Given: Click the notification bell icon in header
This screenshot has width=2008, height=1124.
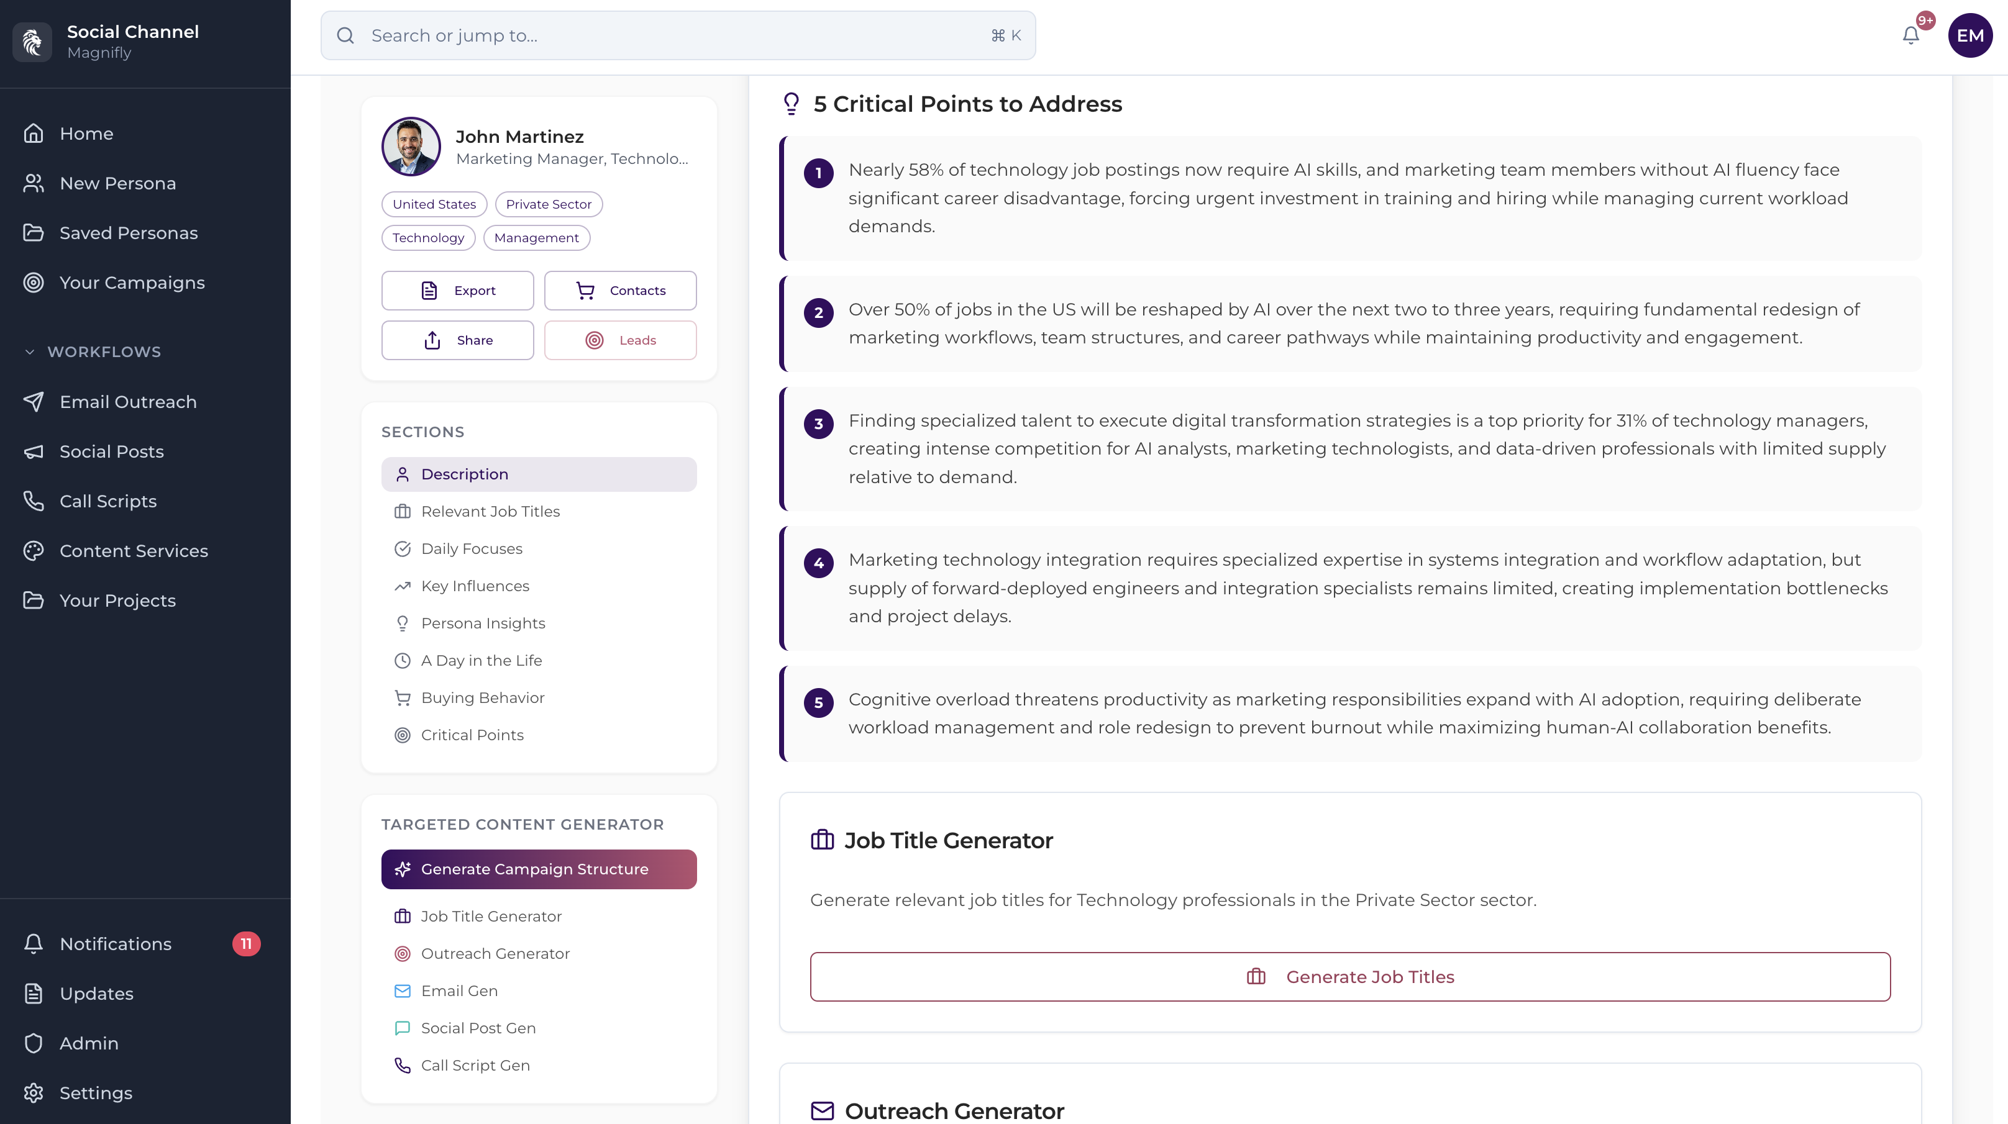Looking at the screenshot, I should pos(1910,36).
